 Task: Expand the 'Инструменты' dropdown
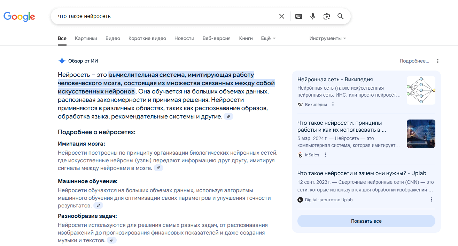tap(327, 38)
